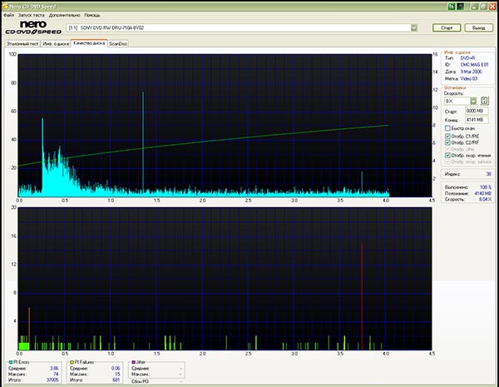Screen dimensions: 499x387
Task: Switch to the ScanDisc tab
Action: [119, 42]
